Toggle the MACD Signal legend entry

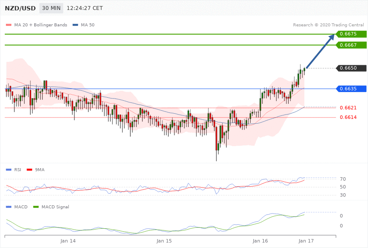click(51, 207)
